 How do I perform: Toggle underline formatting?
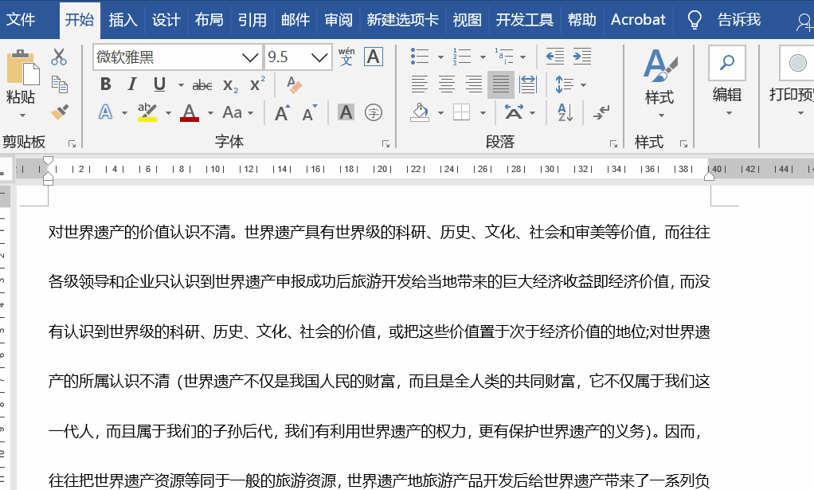click(159, 84)
